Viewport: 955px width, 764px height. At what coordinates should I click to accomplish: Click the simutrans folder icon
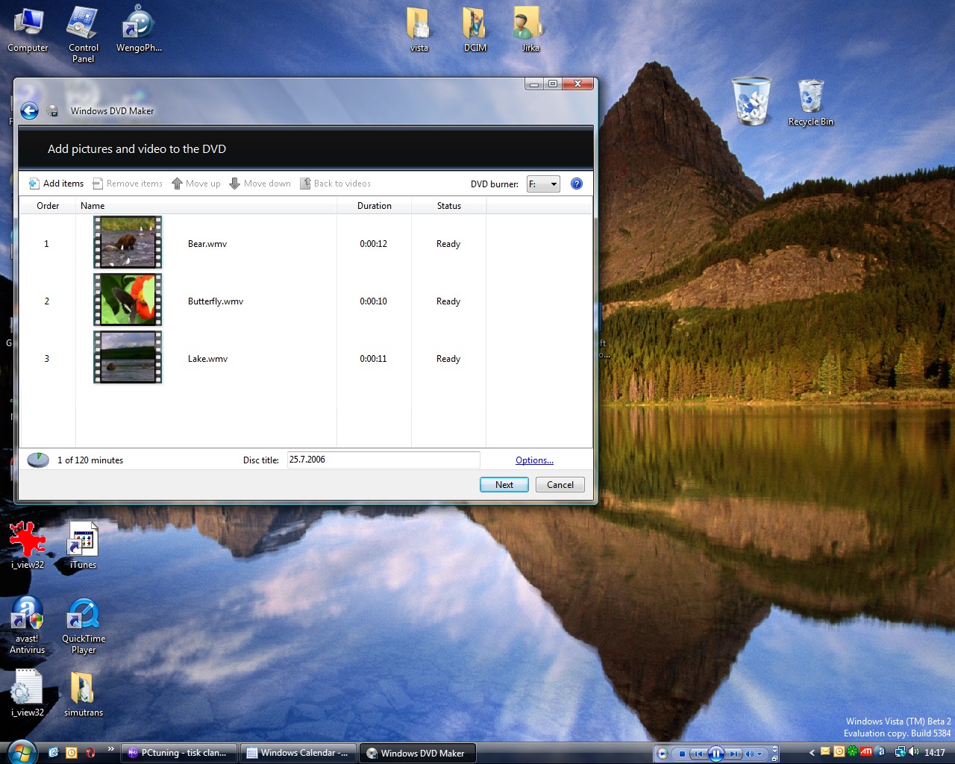pyautogui.click(x=84, y=693)
